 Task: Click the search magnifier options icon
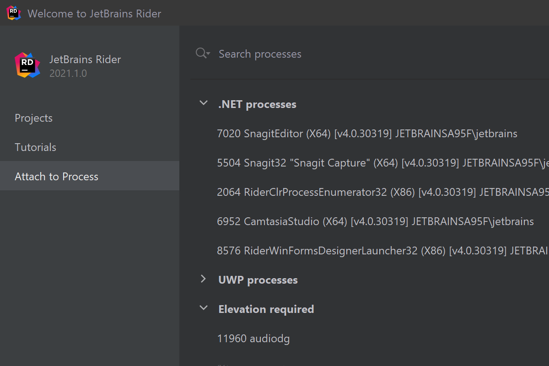coord(203,54)
